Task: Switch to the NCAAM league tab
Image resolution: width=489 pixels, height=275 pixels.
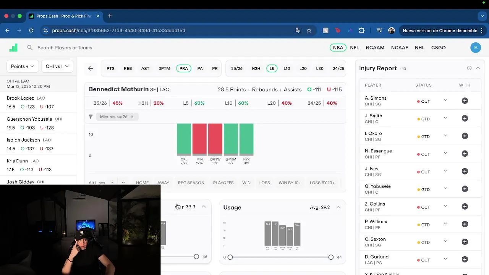Action: click(x=375, y=48)
